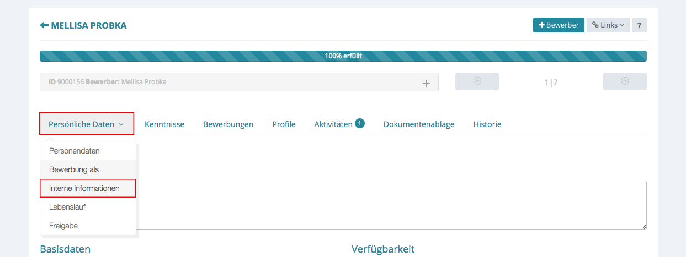
Task: Select Interne Informationen menu item
Action: click(84, 188)
